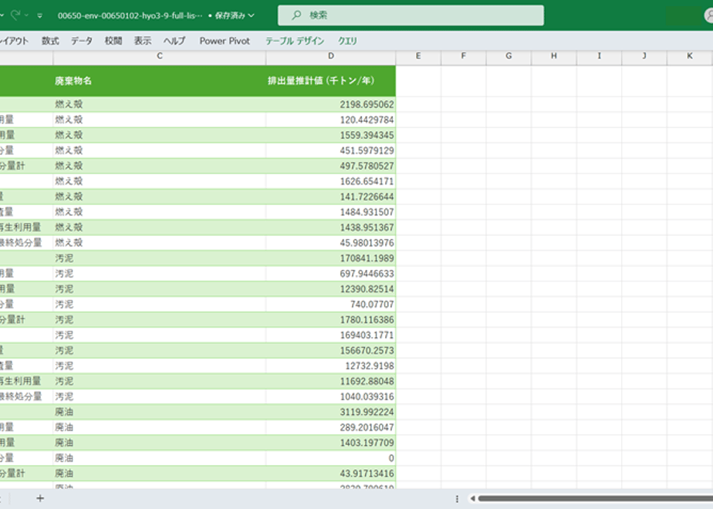The height and width of the screenshot is (509, 713).
Task: Select the cell with value 169403.1771
Action: [x=330, y=335]
